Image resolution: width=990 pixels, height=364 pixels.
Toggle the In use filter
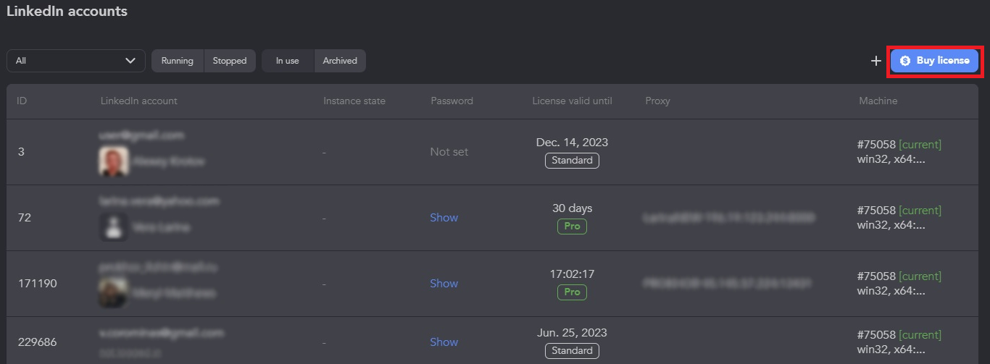pyautogui.click(x=288, y=61)
